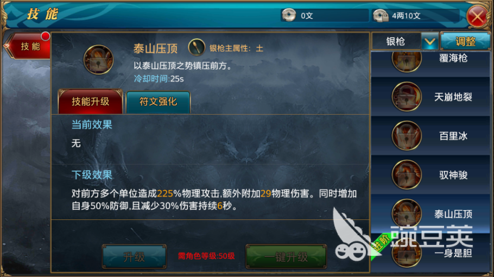Select the locked 天崩地裂 skill icon
The width and height of the screenshot is (494, 277).
tap(407, 97)
